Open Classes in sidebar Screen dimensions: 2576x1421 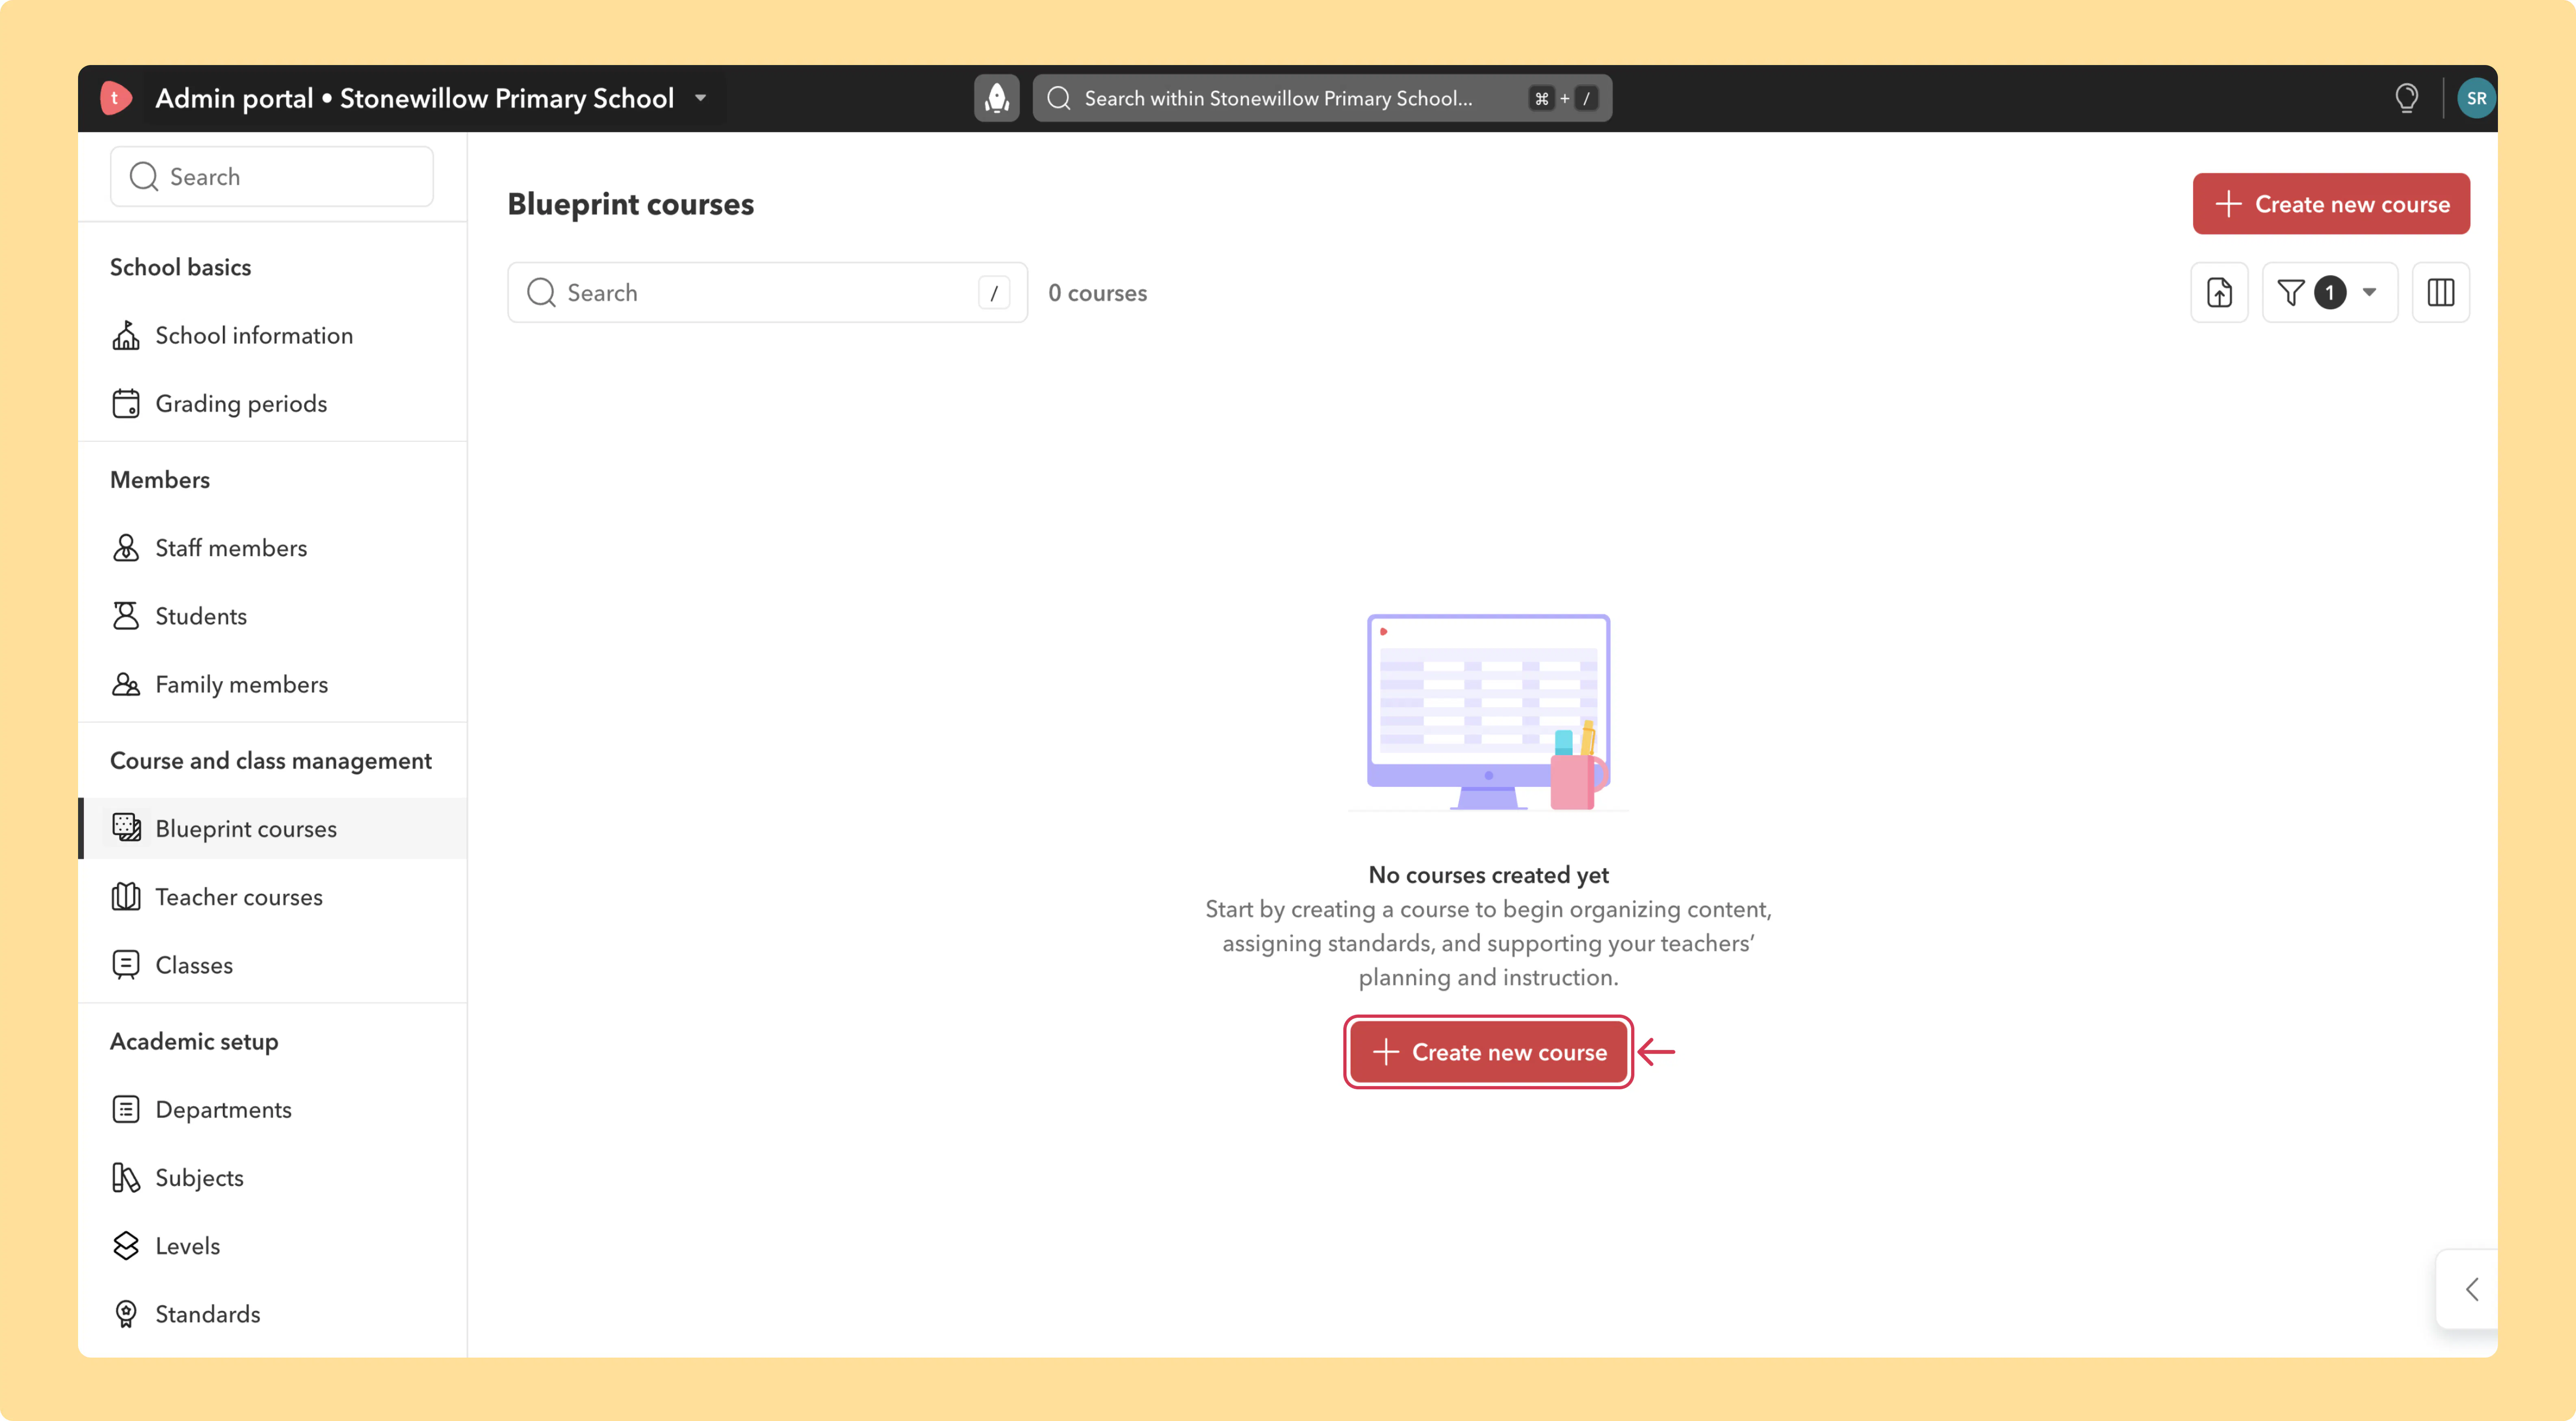click(272, 965)
